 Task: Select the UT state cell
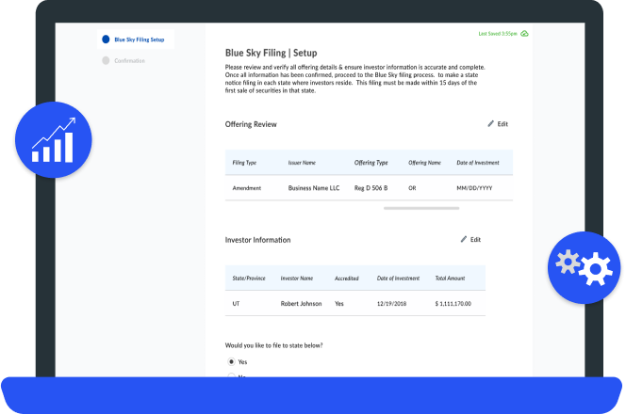[236, 304]
